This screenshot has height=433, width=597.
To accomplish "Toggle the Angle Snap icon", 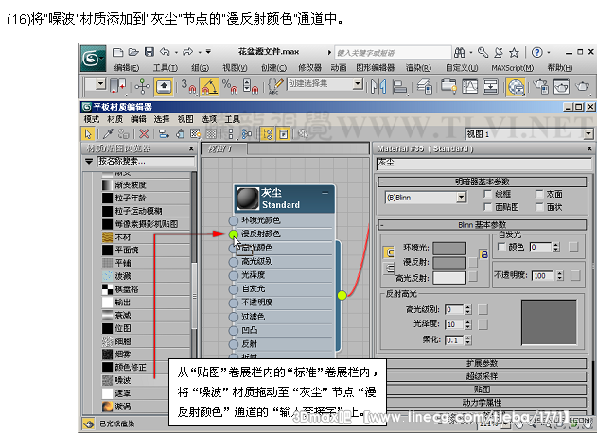I will coord(209,86).
